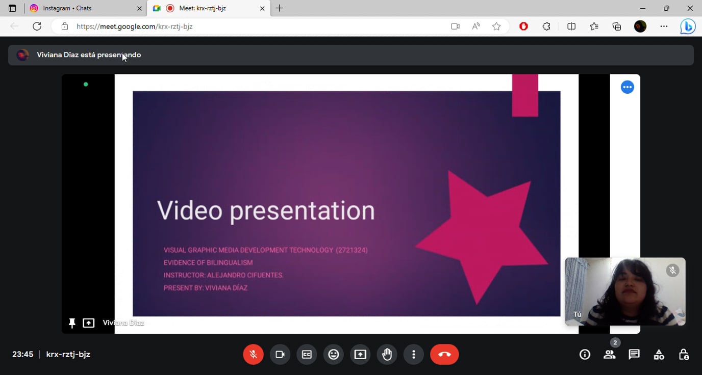The width and height of the screenshot is (702, 375).
Task: Unmute the microphone in the call controls
Action: (x=253, y=355)
